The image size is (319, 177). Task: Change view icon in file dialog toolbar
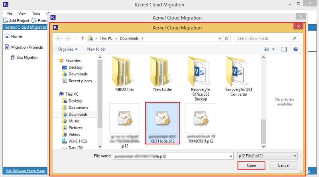(266, 49)
